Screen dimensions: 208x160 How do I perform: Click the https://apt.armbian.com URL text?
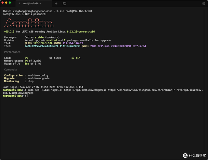point(81,90)
